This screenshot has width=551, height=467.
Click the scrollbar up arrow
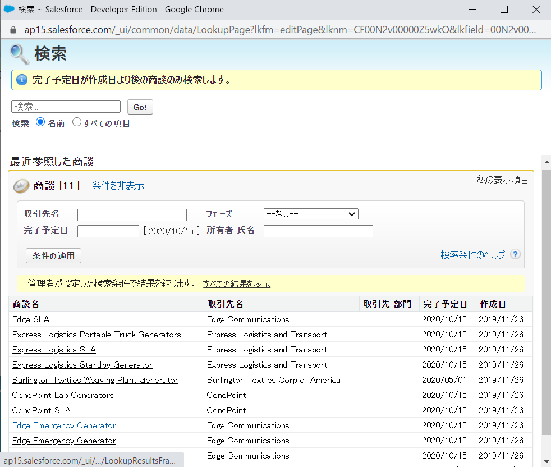(547, 162)
